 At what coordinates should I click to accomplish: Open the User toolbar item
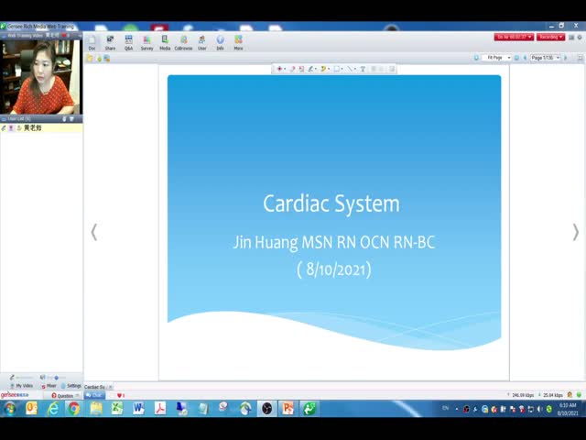201,42
